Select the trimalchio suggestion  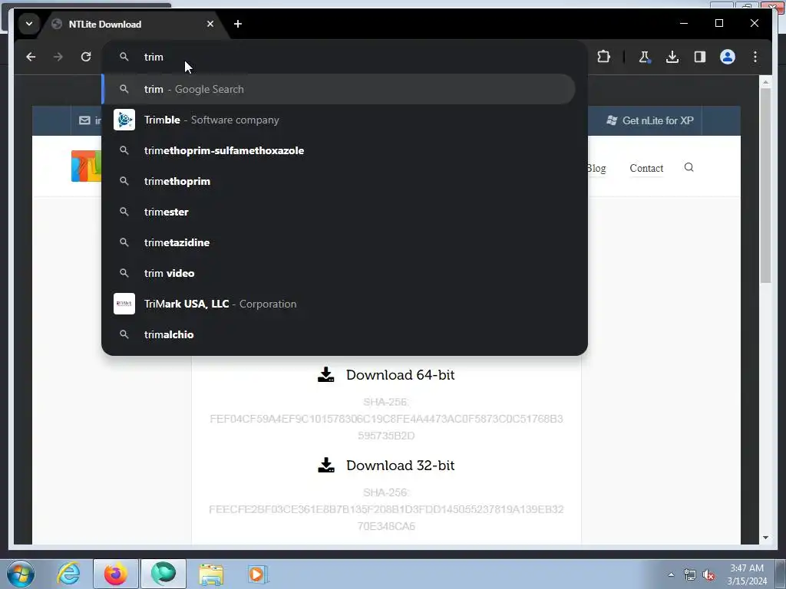339,334
